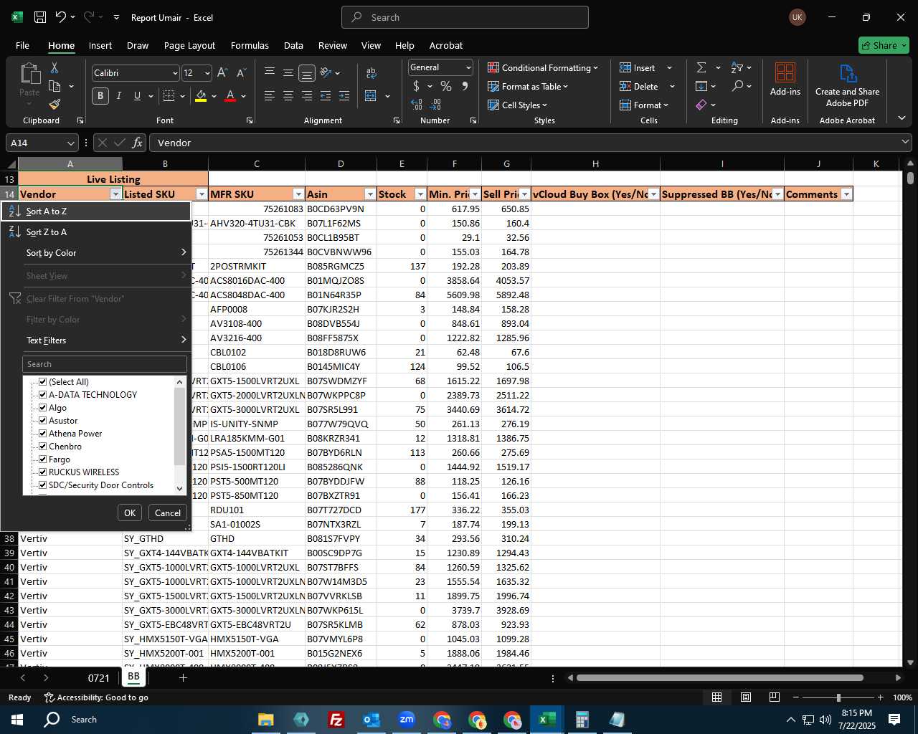Click OK in the filter menu
Viewport: 918px width, 734px height.
pos(130,513)
